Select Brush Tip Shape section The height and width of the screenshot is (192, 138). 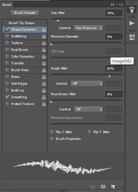tap(22, 23)
